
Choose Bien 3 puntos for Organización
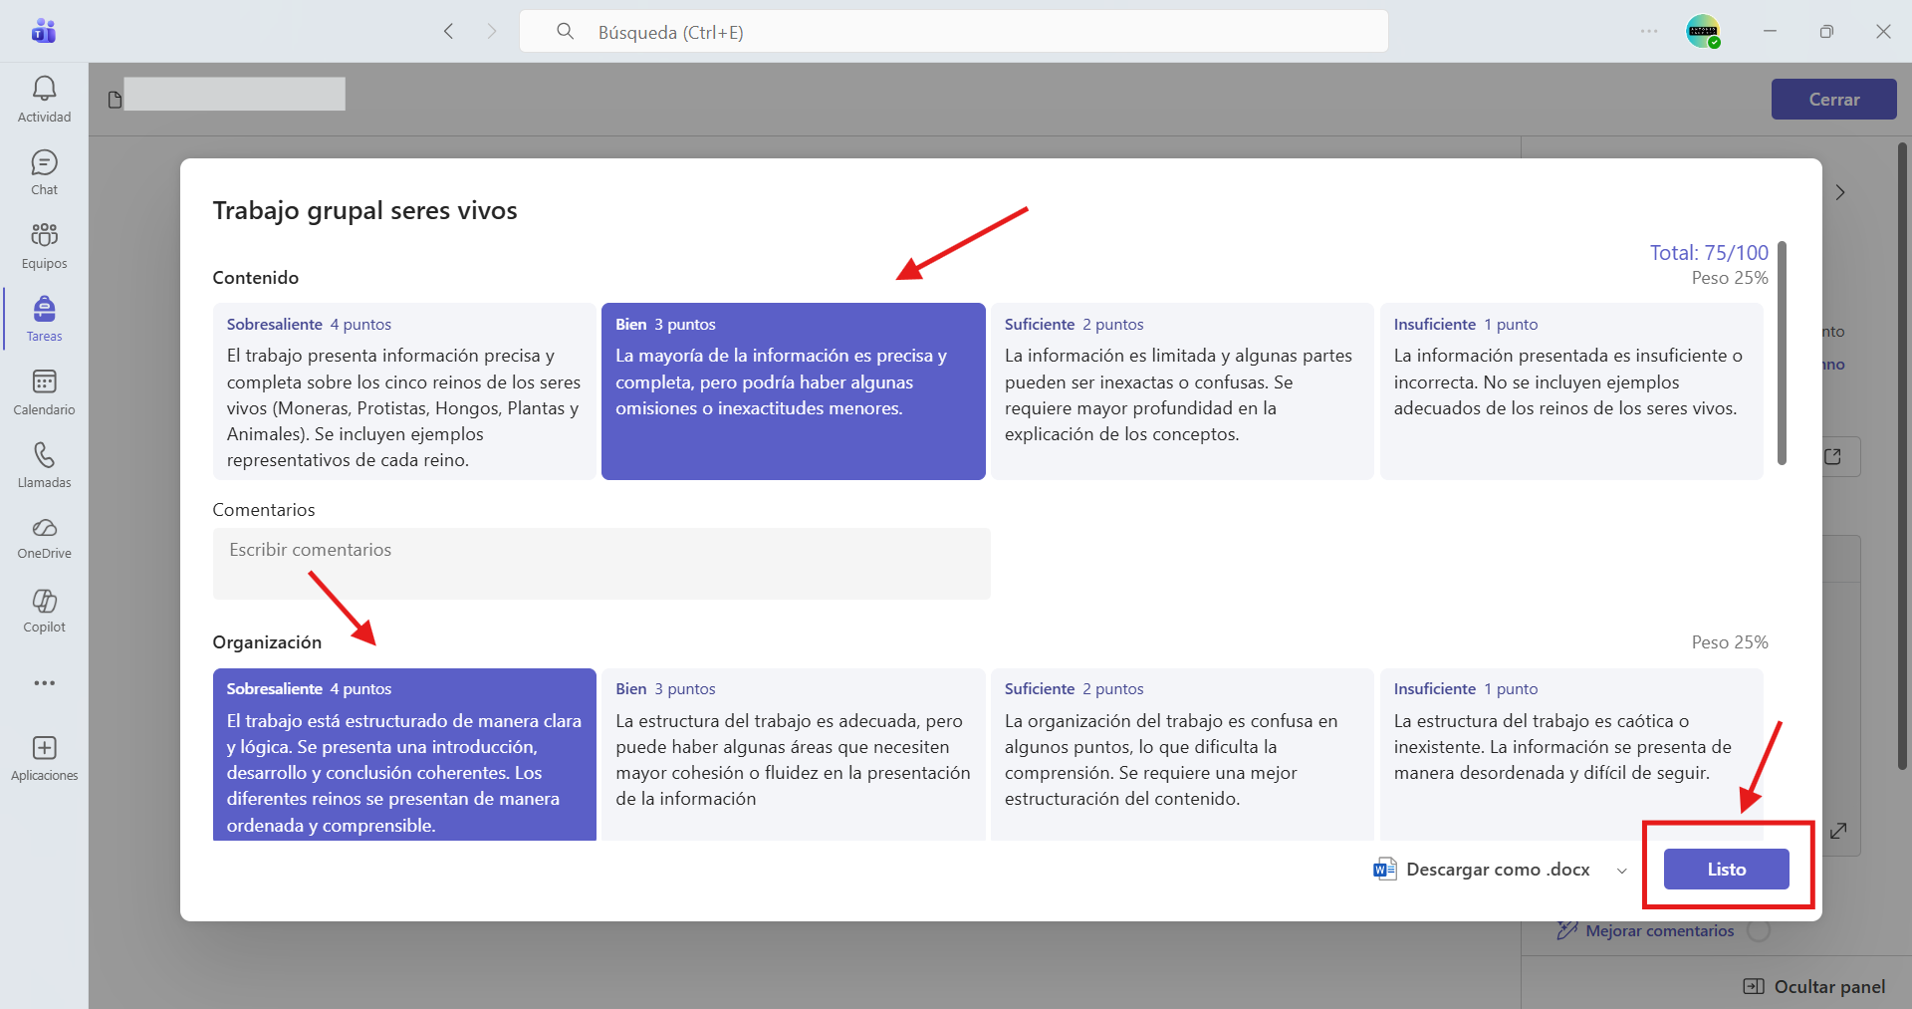tap(794, 754)
